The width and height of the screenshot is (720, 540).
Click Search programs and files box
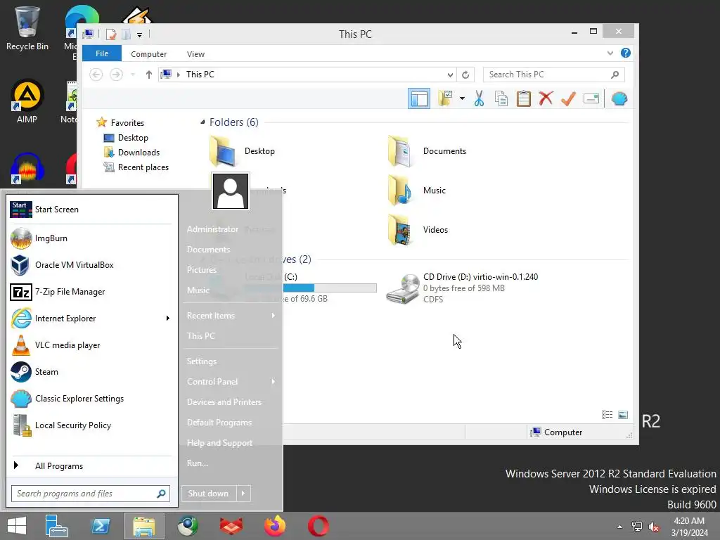[x=91, y=494]
